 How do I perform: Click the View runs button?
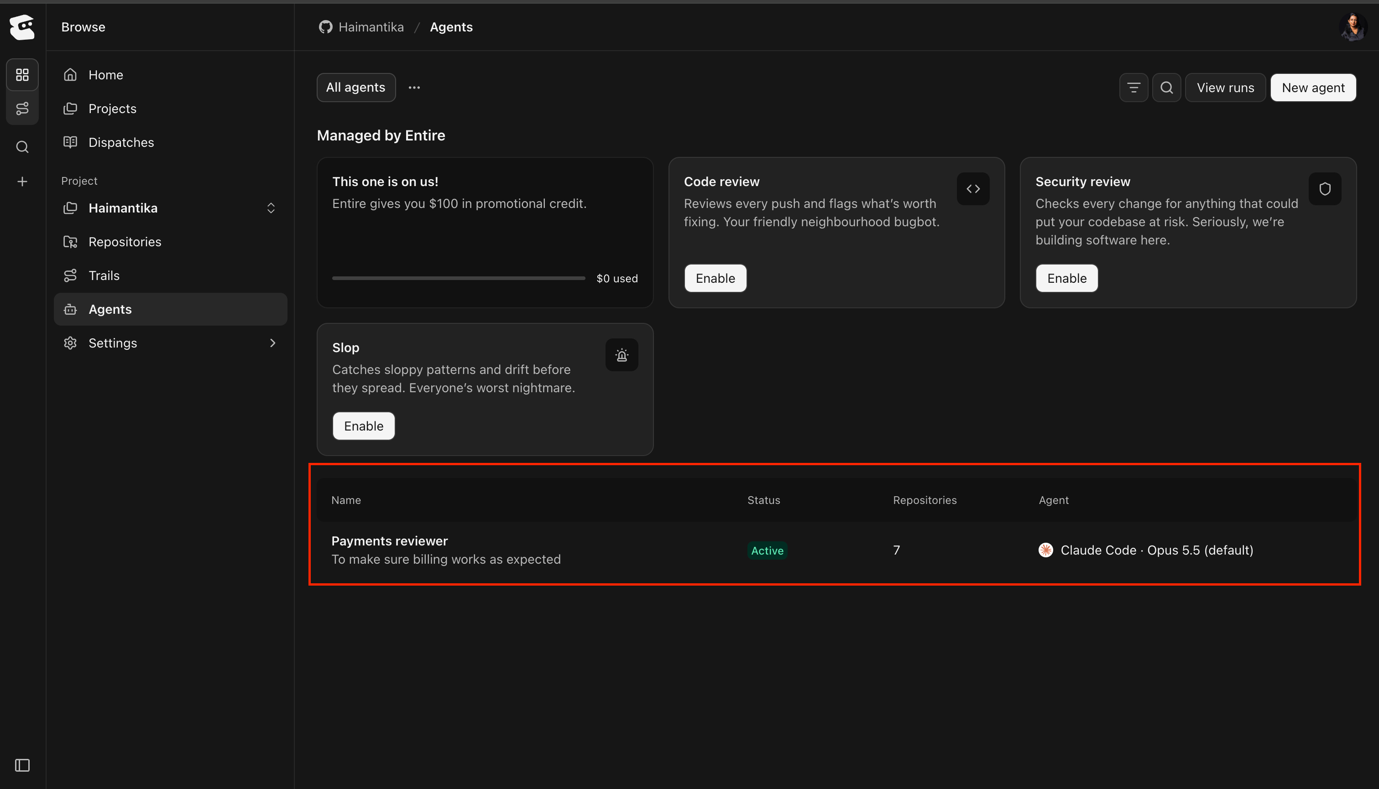click(x=1225, y=88)
